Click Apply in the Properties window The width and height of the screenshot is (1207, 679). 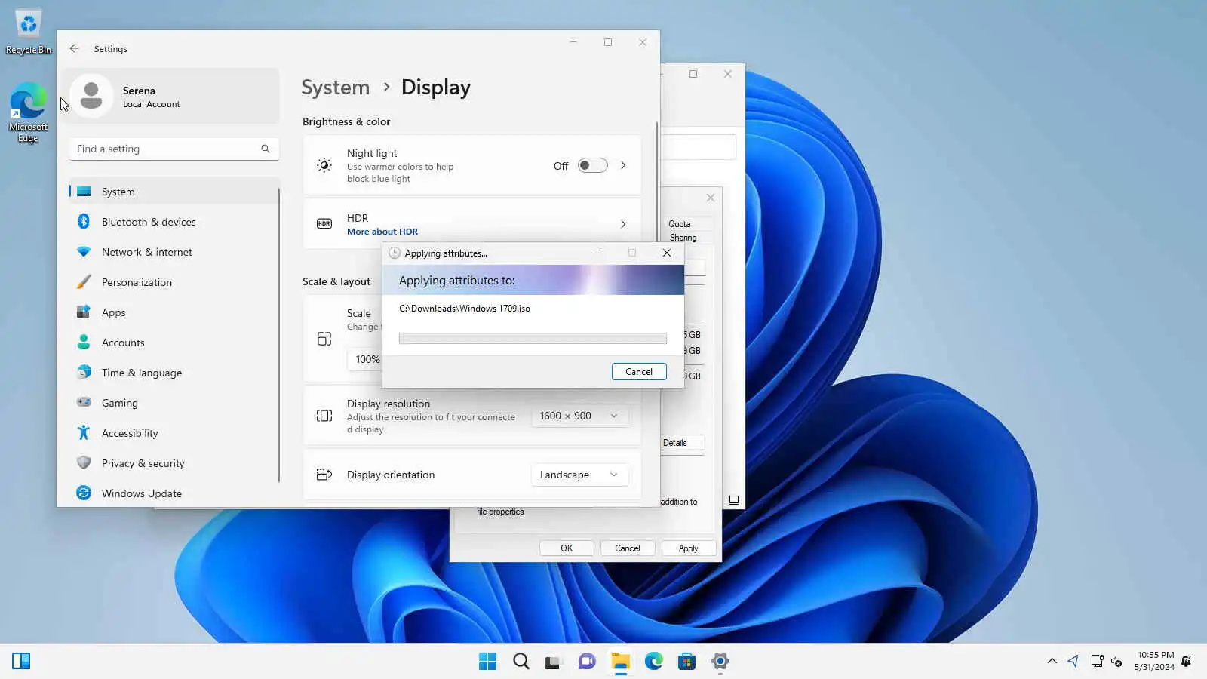click(688, 548)
